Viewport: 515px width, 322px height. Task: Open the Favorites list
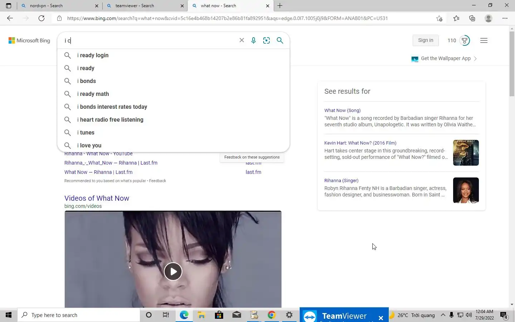click(456, 18)
